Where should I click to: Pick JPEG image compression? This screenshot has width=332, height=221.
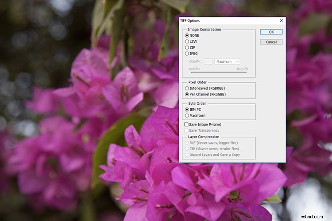coord(187,53)
